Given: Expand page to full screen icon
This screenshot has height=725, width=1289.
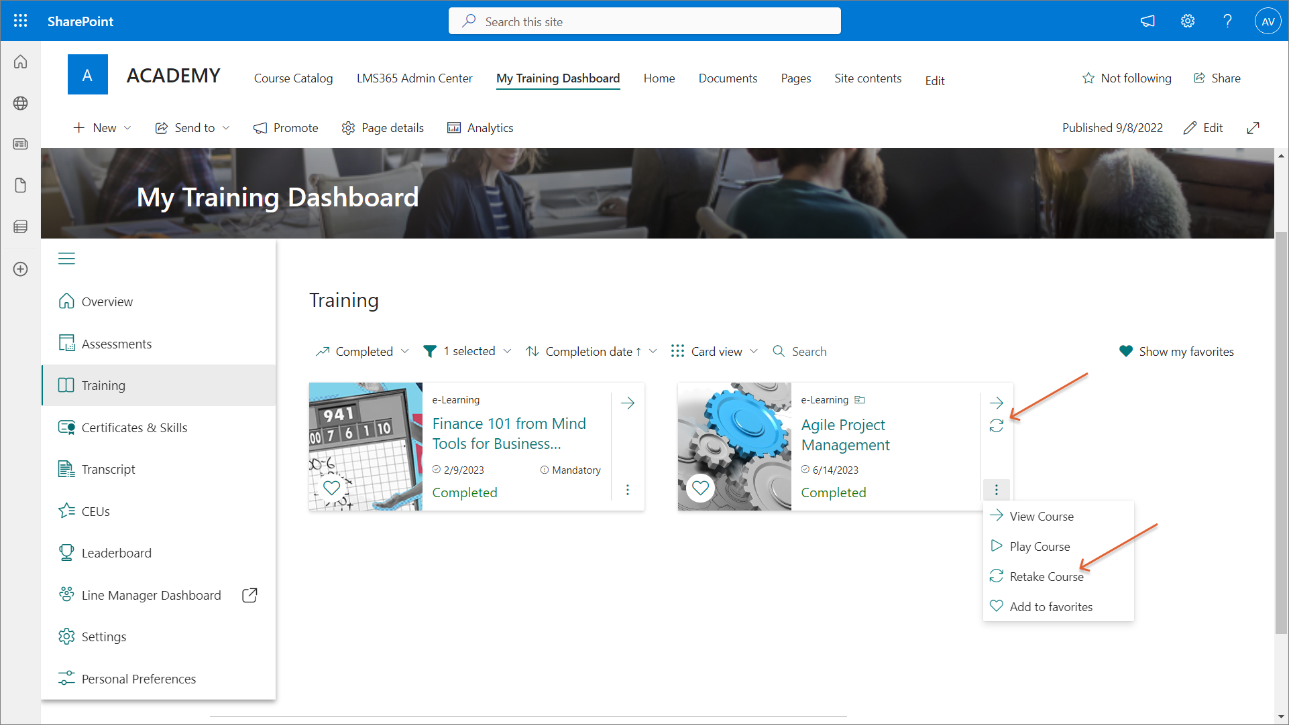Looking at the screenshot, I should point(1253,128).
